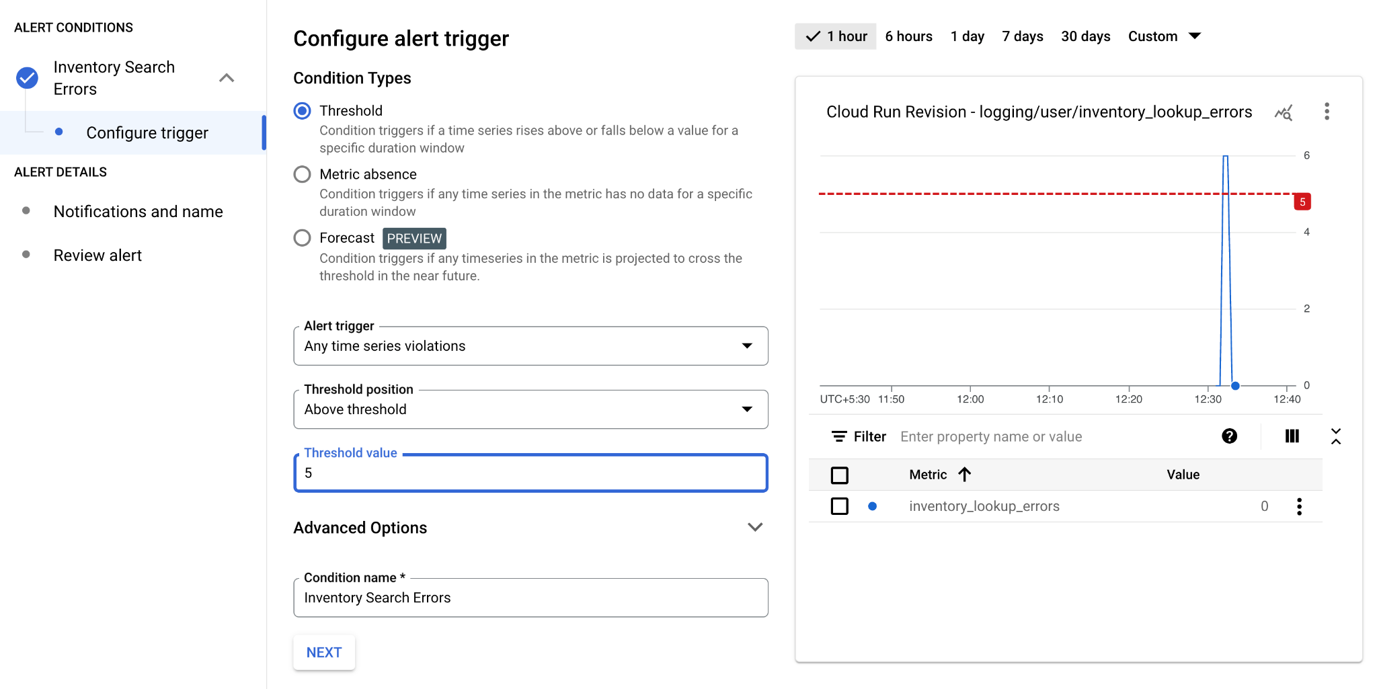Open the explore metric data icon in chart header
This screenshot has width=1377, height=689.
click(x=1283, y=113)
